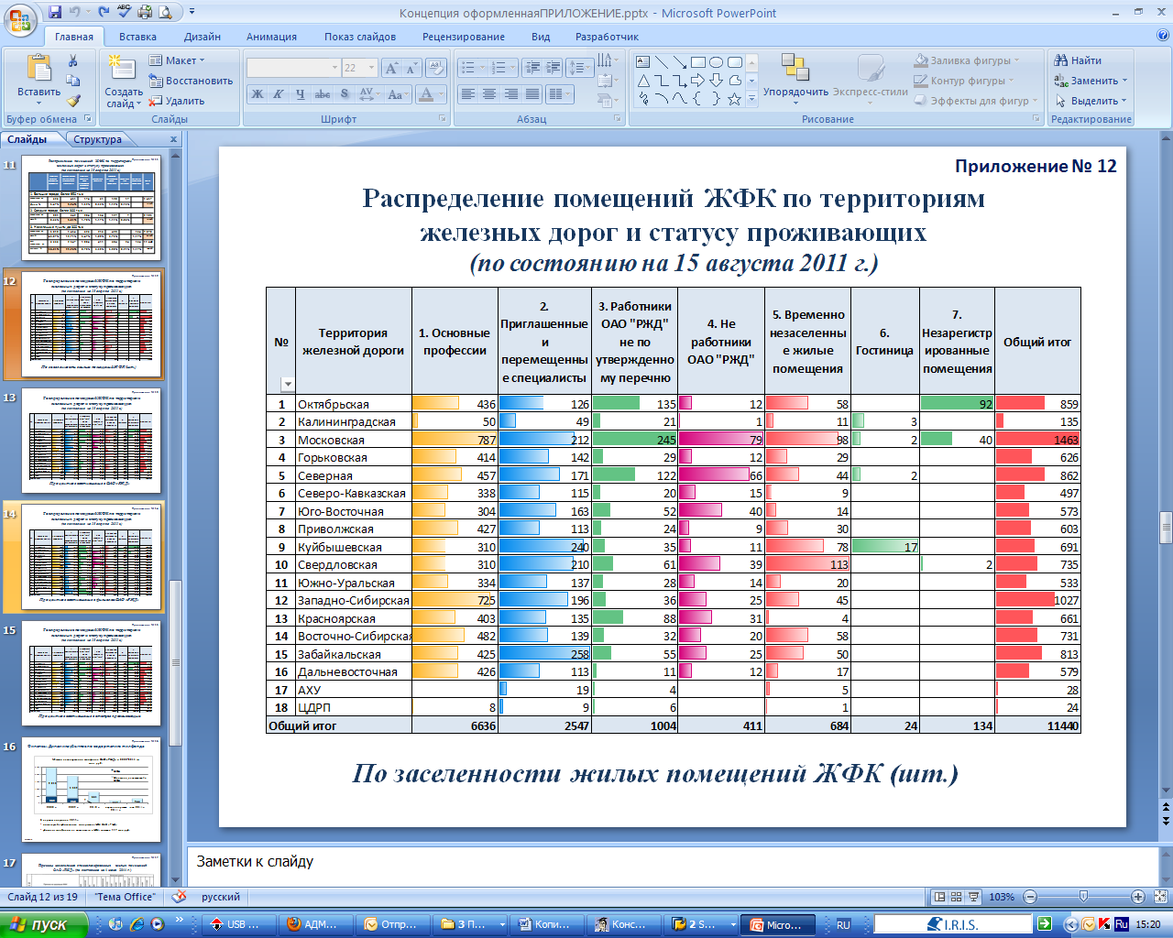The height and width of the screenshot is (938, 1173).
Task: Select the oval shape
Action: tap(716, 62)
